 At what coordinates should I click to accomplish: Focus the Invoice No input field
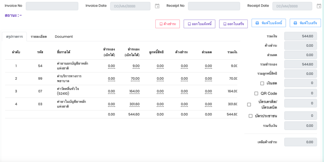[52, 6]
